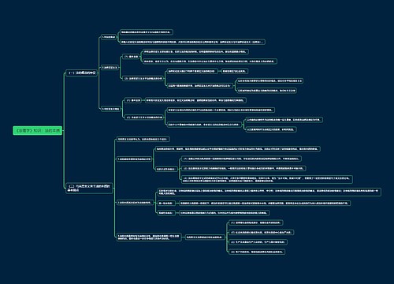Select the topmost leaf node of the mind map
The width and height of the screenshot is (394, 284).
[x=146, y=32]
